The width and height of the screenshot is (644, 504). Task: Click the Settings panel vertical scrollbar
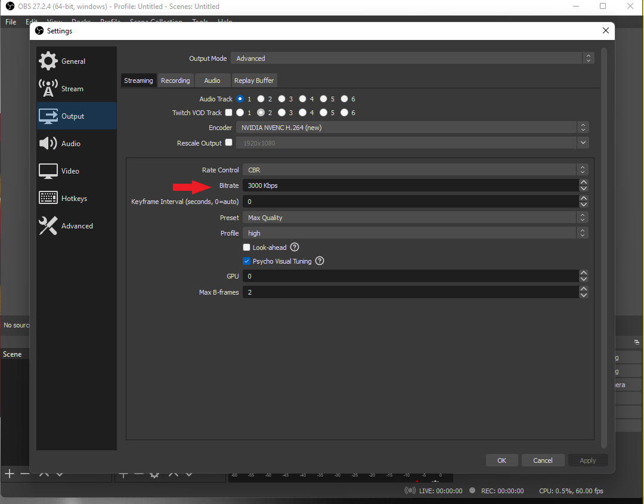(x=603, y=248)
